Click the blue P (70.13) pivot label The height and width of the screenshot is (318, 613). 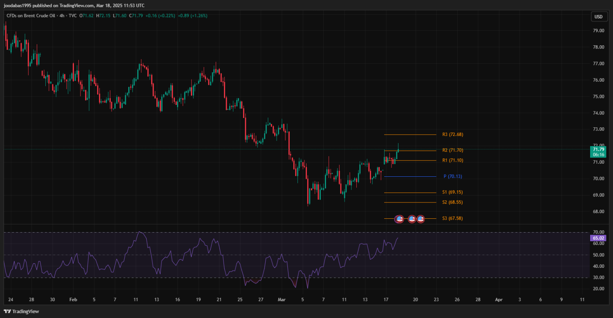452,176
